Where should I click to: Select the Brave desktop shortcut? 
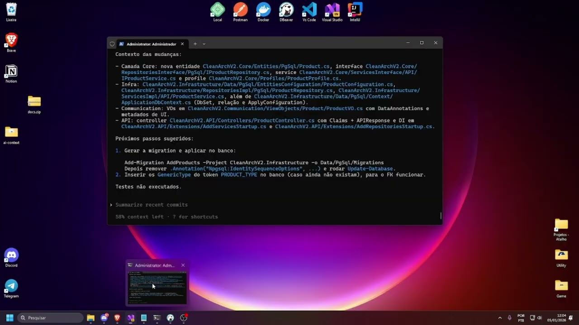[11, 42]
